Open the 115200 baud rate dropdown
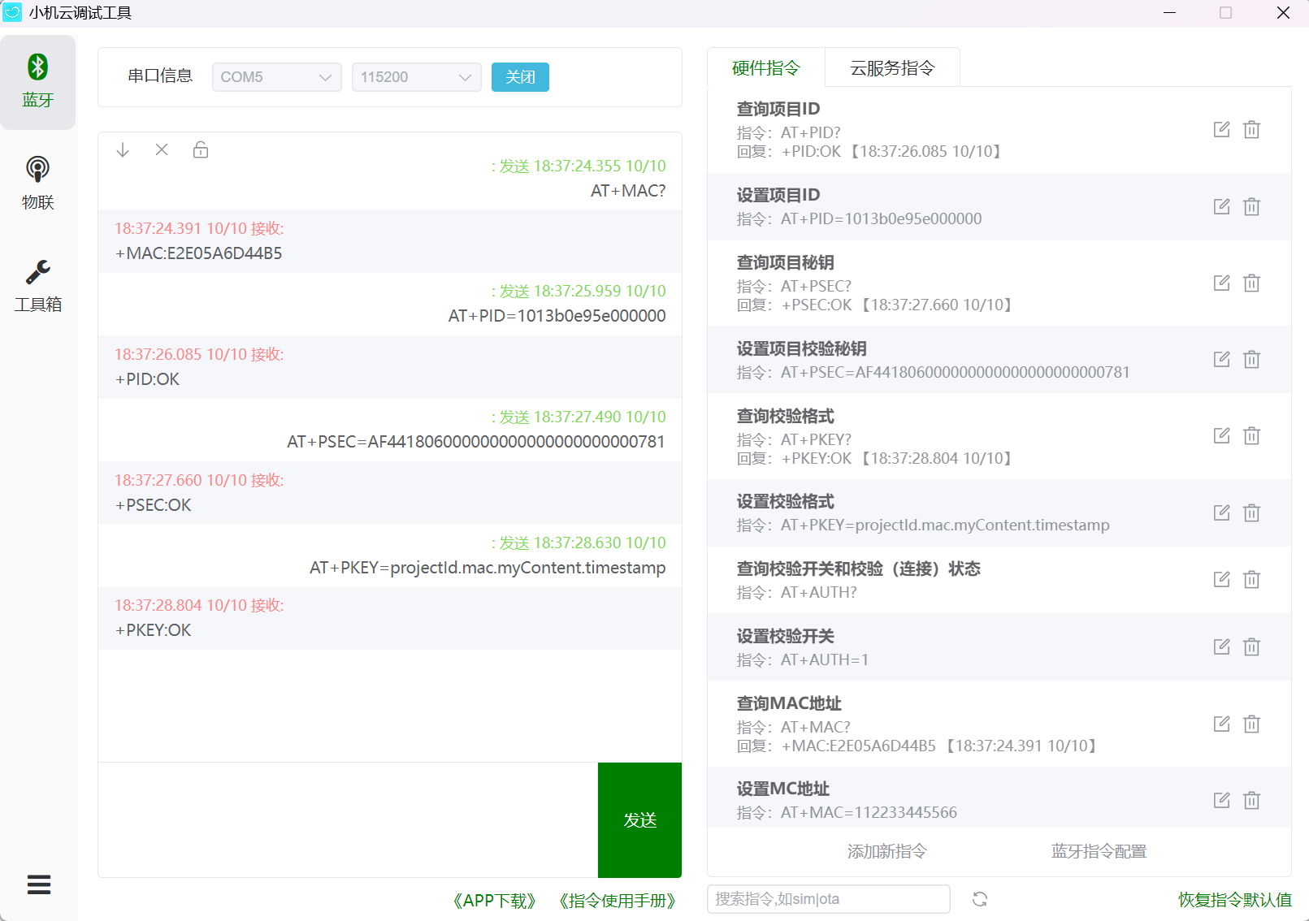1309x921 pixels. click(416, 77)
